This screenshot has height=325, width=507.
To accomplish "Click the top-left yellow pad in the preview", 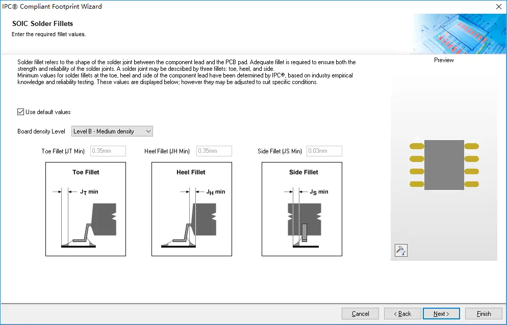I will pos(417,146).
